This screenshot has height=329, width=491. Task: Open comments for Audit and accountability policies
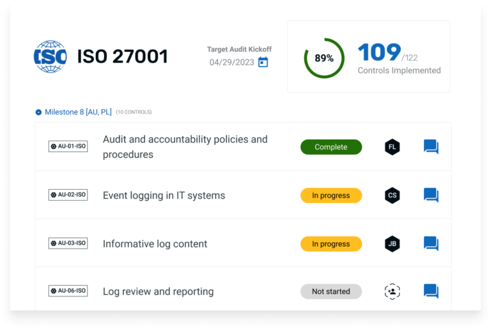(x=431, y=147)
